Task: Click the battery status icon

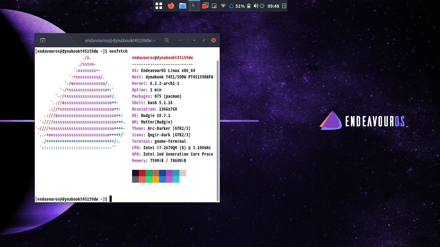Action: (249, 6)
